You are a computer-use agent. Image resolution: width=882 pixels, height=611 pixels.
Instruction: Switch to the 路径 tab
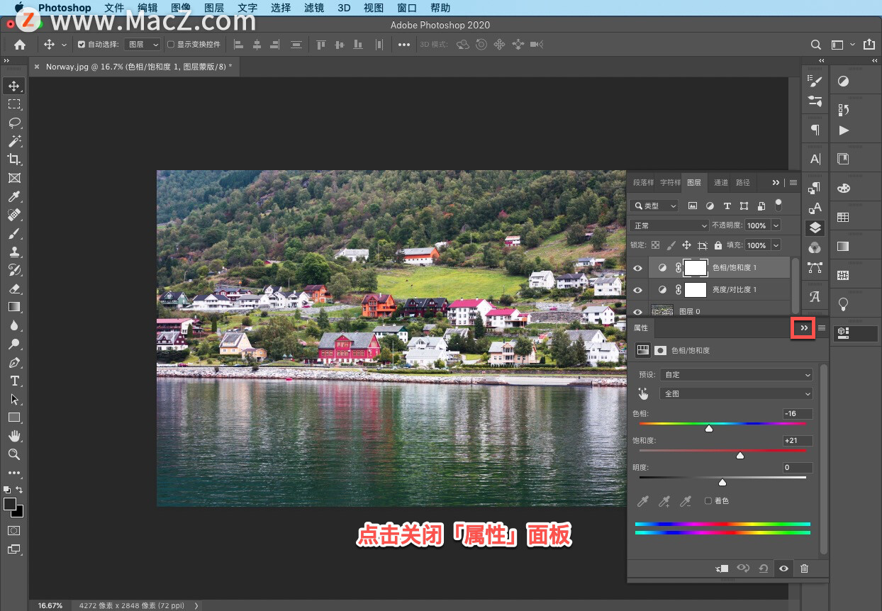[x=743, y=182]
